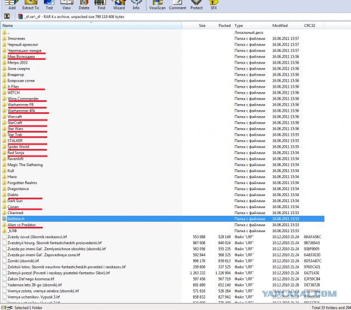The width and height of the screenshot is (351, 310).
Task: Select the Alien vs Predator folder
Action: pos(163,225)
